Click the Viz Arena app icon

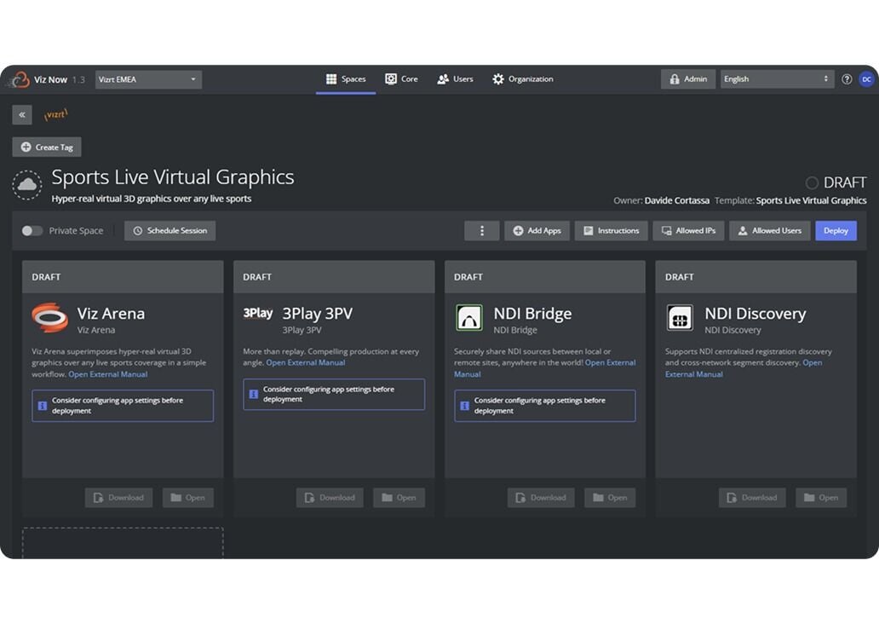pyautogui.click(x=49, y=318)
